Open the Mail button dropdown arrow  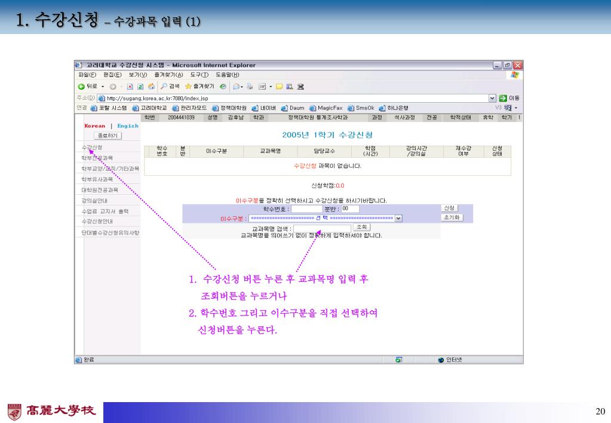(x=242, y=87)
